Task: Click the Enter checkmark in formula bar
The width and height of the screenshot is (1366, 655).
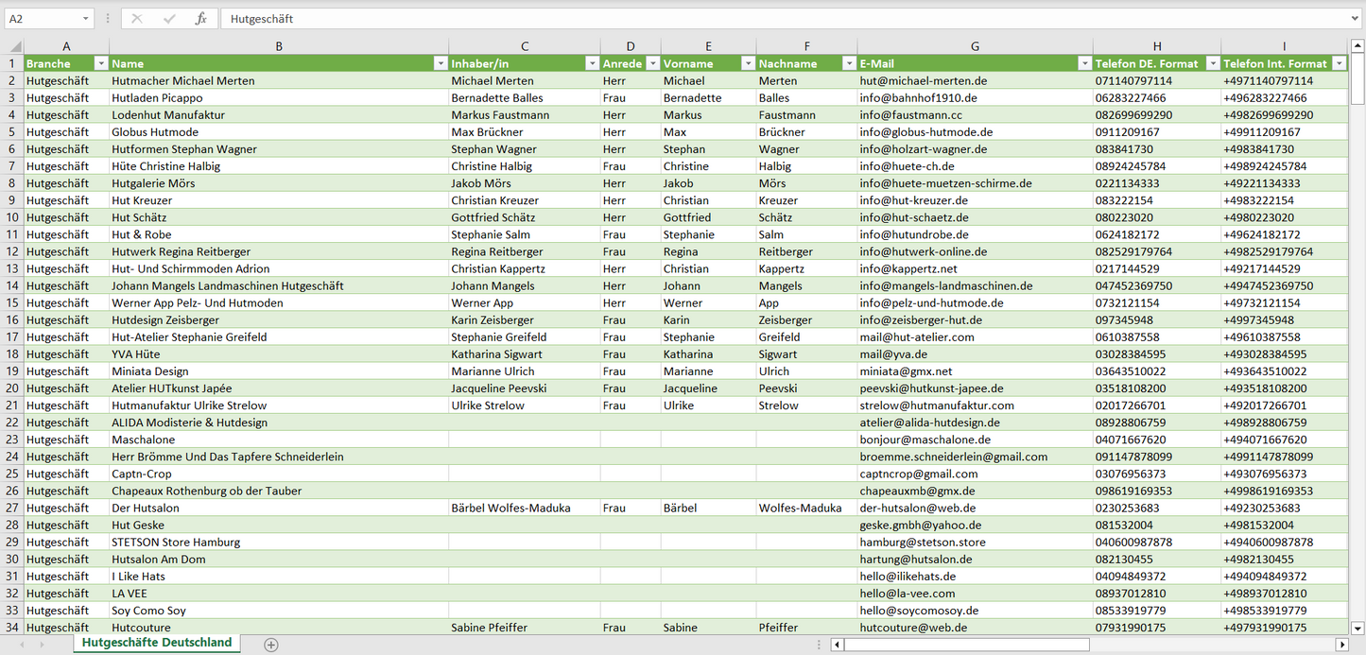Action: [x=169, y=19]
